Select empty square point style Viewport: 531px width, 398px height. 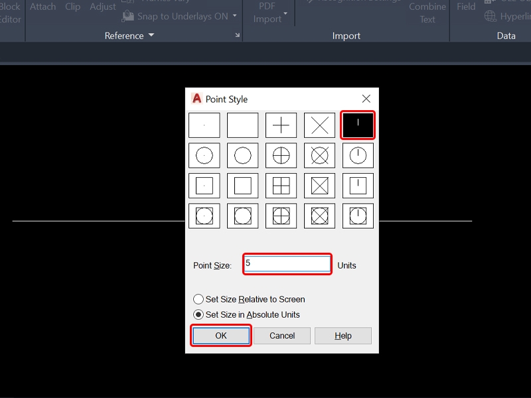242,186
